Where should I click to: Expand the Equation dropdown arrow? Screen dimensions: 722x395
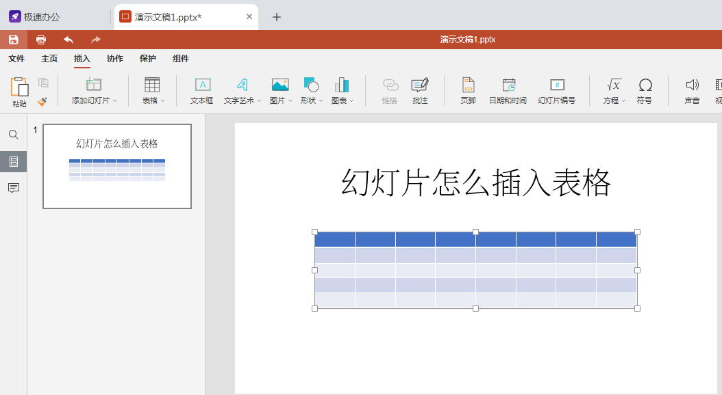[623, 100]
